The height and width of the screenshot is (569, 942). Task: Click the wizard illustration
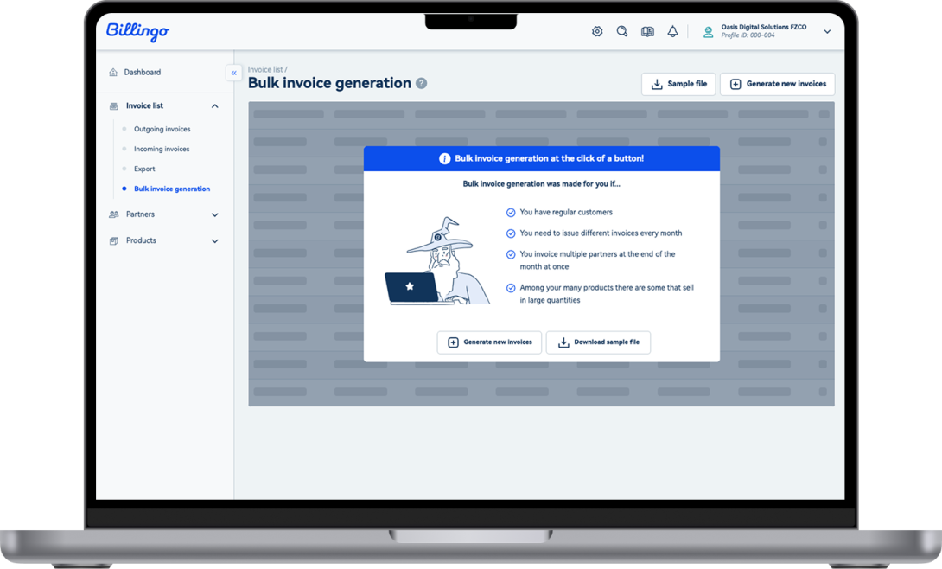437,261
